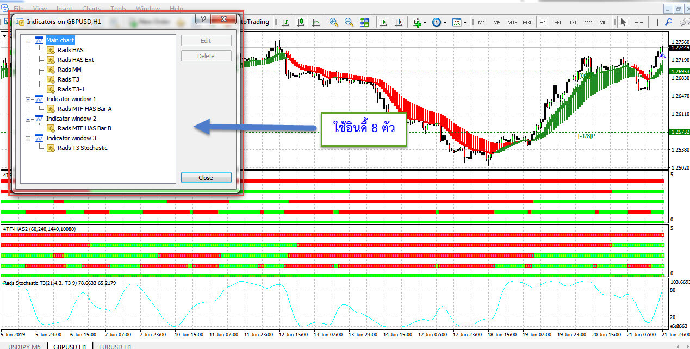
Task: Open the Indicators list dropdown arrow
Action: click(425, 23)
